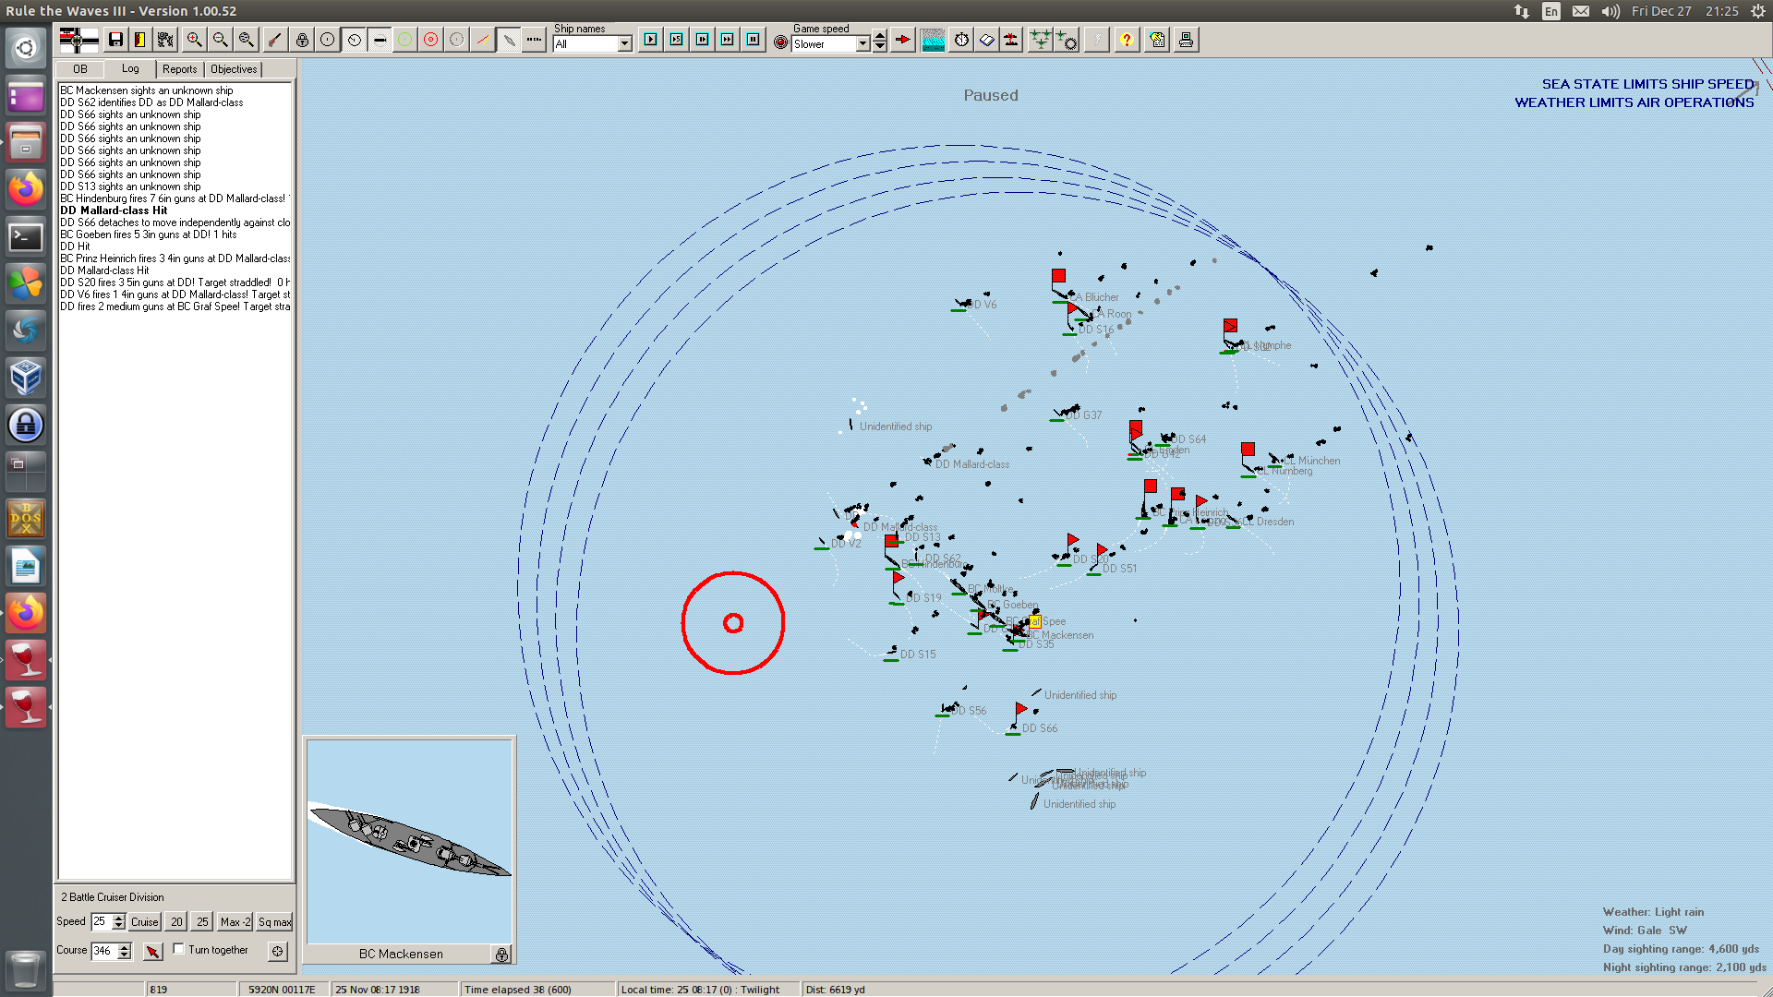1773x997 pixels.
Task: Click the zoom out magnifier icon
Action: click(x=220, y=40)
